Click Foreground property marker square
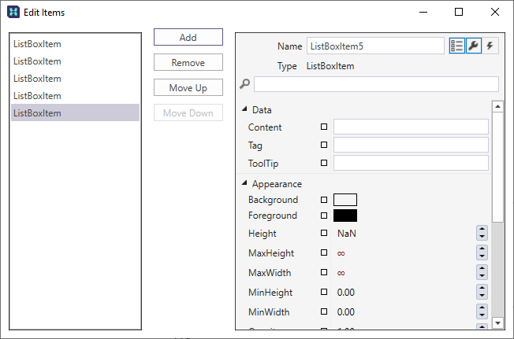 point(323,216)
